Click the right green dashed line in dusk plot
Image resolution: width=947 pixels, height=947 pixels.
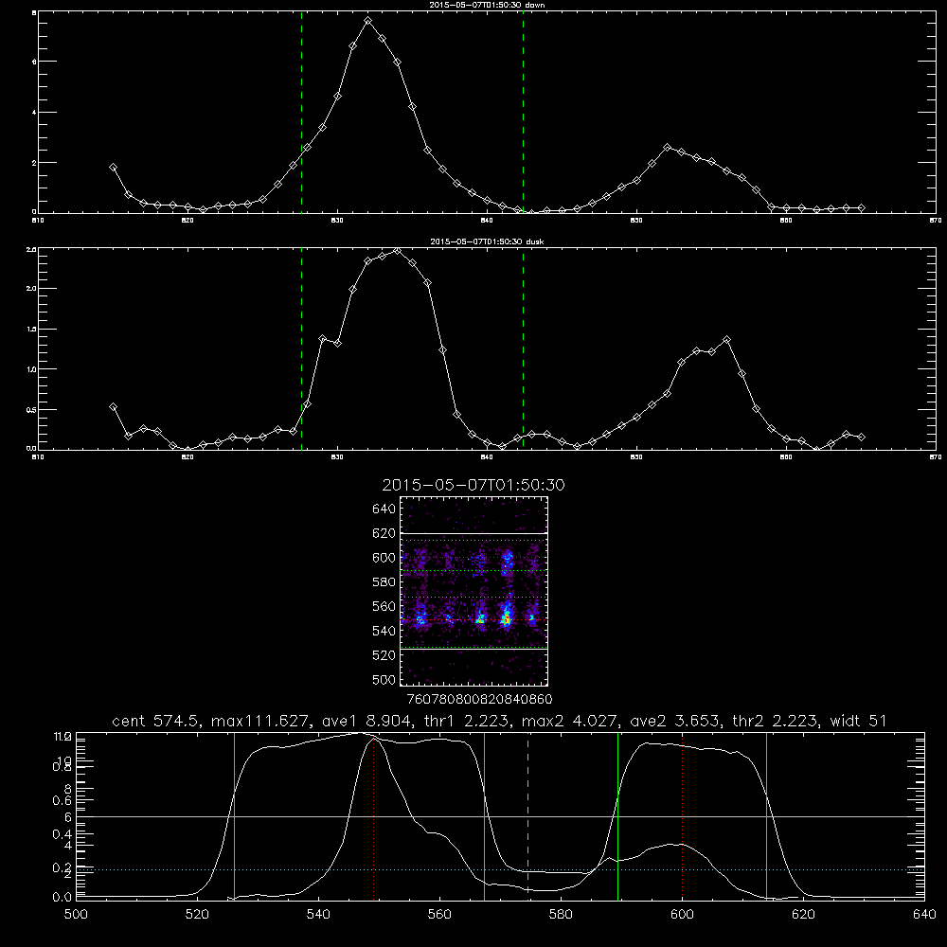pyautogui.click(x=523, y=349)
